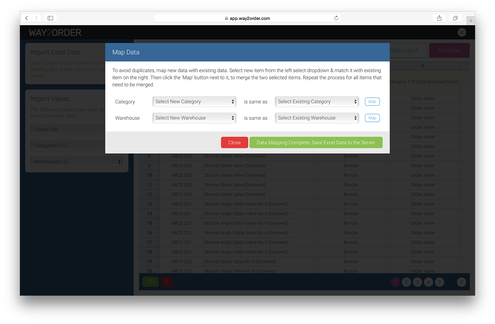Screen dimensions: 495x324
Task: Click the Continue button
Action: [x=449, y=50]
